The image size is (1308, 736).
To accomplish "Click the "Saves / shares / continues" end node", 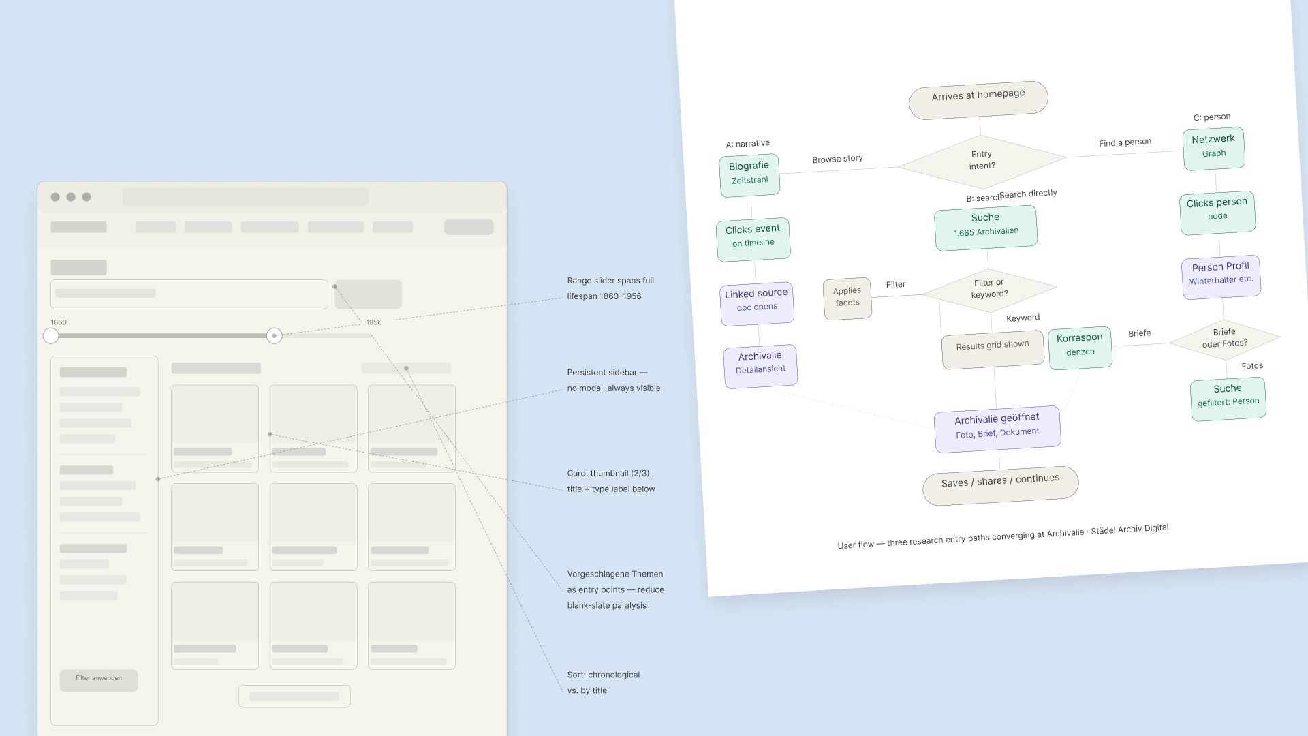I will (1000, 482).
